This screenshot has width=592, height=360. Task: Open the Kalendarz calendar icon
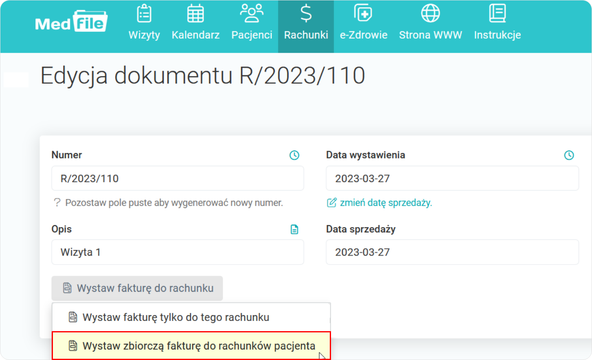pyautogui.click(x=195, y=13)
